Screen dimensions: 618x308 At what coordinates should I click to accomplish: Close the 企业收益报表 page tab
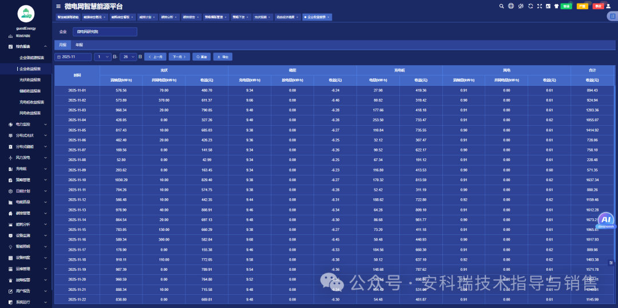point(328,17)
